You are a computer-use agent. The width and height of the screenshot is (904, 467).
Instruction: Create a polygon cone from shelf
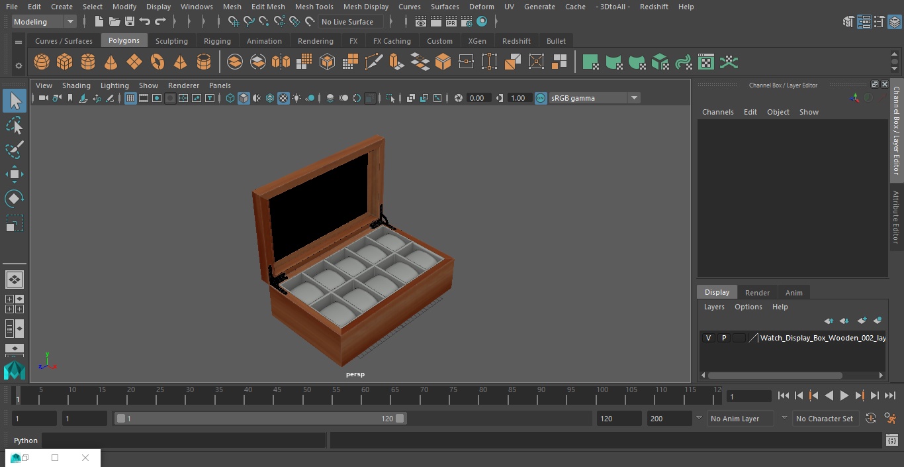coord(111,62)
